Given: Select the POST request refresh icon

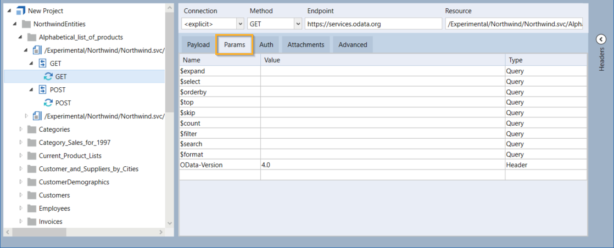Looking at the screenshot, I should point(48,103).
